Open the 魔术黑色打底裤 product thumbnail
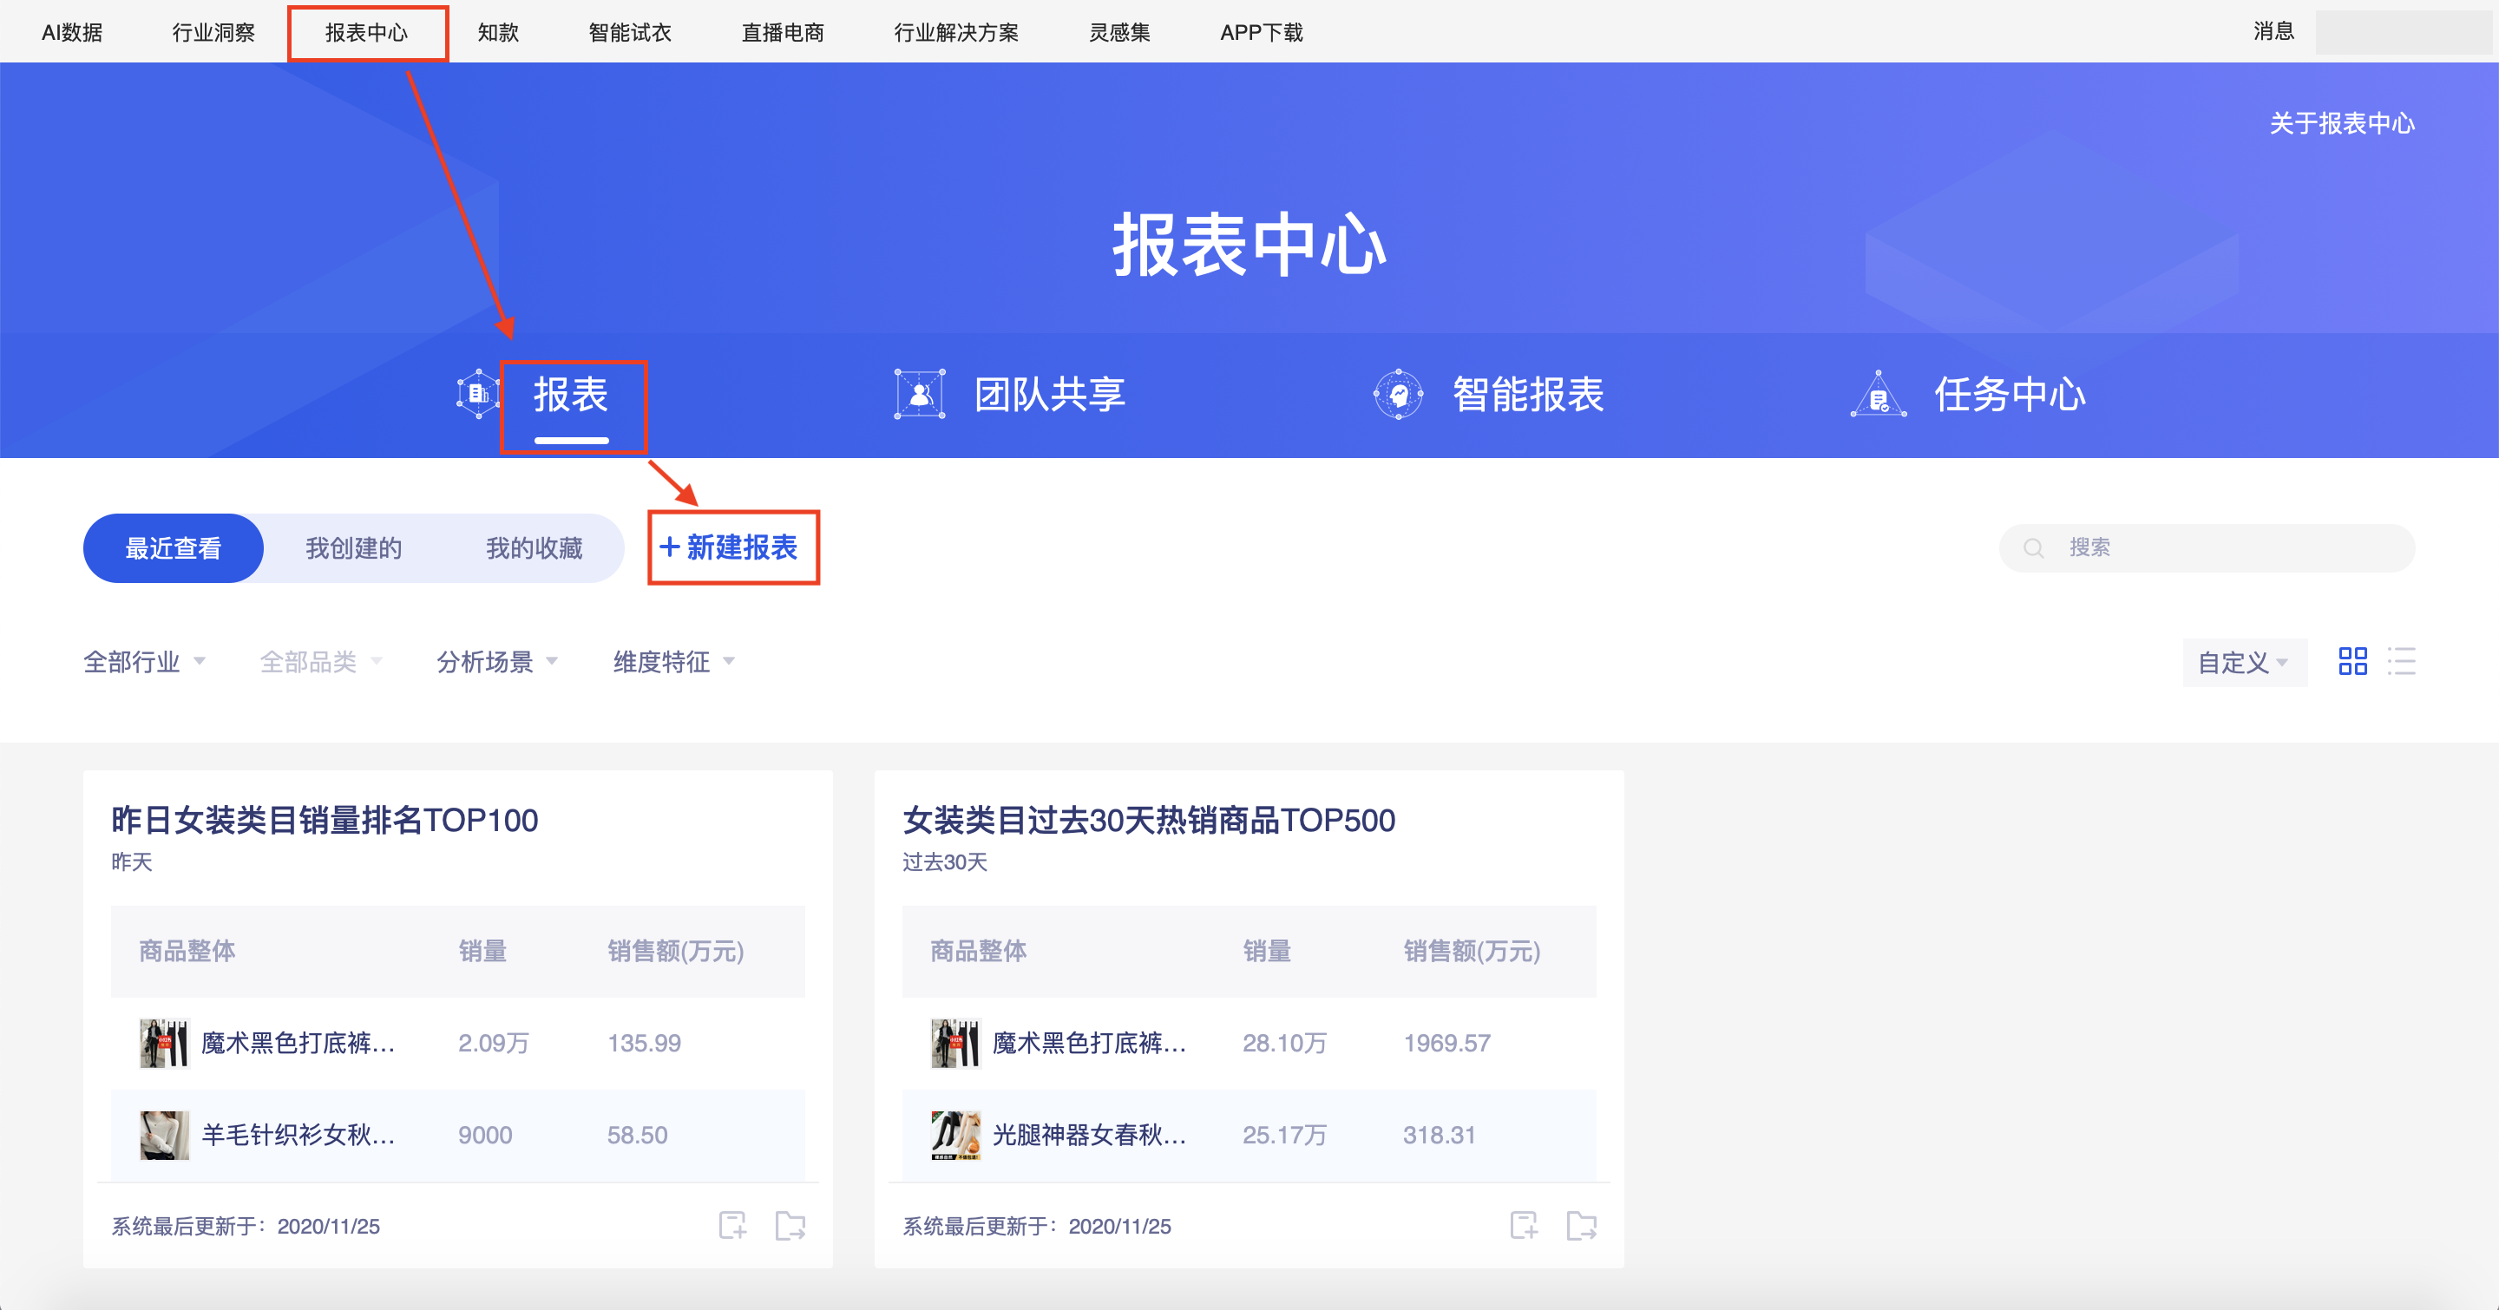 [x=165, y=1043]
